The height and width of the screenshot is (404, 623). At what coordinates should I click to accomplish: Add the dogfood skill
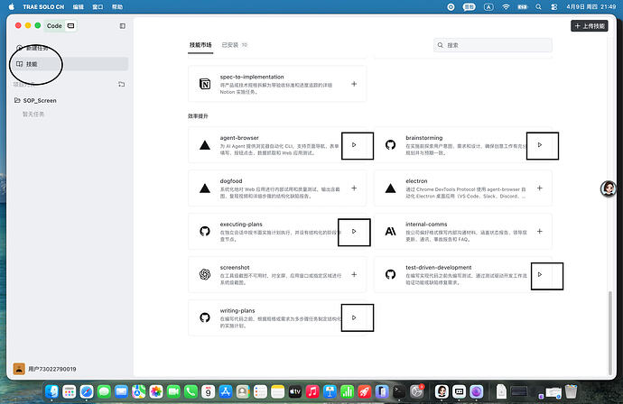pos(354,188)
